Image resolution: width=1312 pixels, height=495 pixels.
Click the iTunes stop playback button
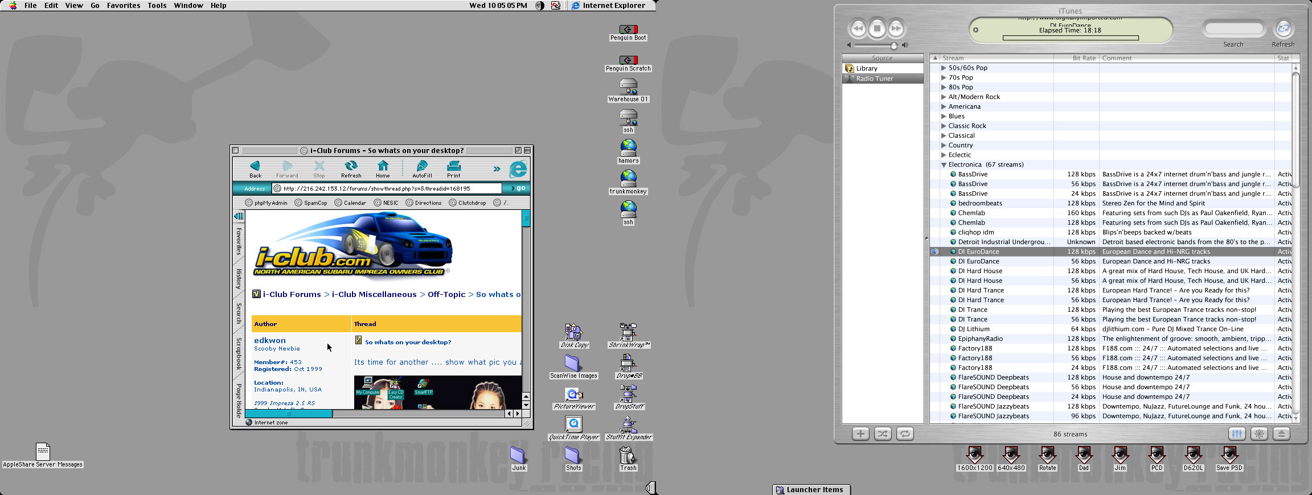coord(877,28)
